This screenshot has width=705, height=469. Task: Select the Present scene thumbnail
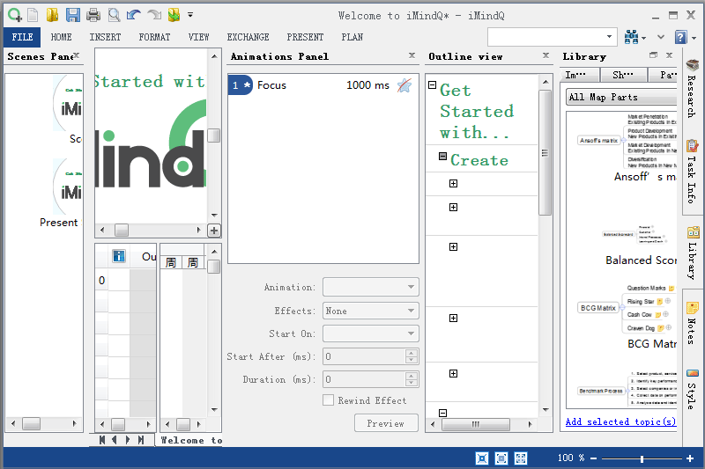(68, 187)
